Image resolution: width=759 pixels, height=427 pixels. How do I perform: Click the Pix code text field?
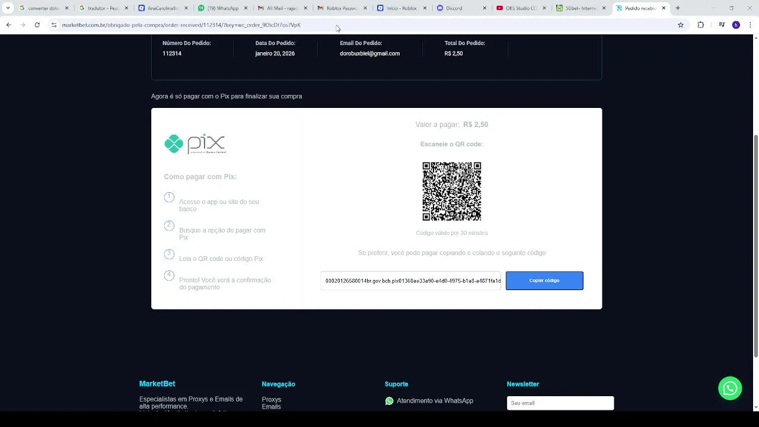tap(411, 281)
